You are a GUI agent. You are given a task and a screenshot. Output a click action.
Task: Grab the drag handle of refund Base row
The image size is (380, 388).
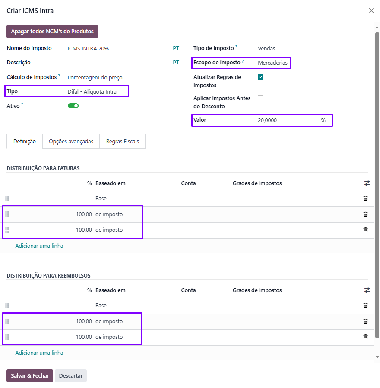coord(7,305)
